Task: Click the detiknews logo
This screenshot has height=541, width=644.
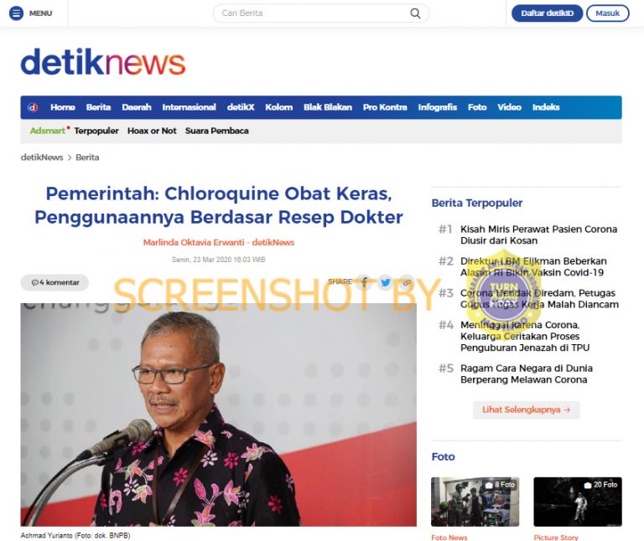Action: (x=103, y=62)
